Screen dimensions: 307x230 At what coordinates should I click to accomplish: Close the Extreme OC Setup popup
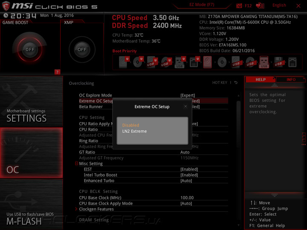[x=185, y=106]
